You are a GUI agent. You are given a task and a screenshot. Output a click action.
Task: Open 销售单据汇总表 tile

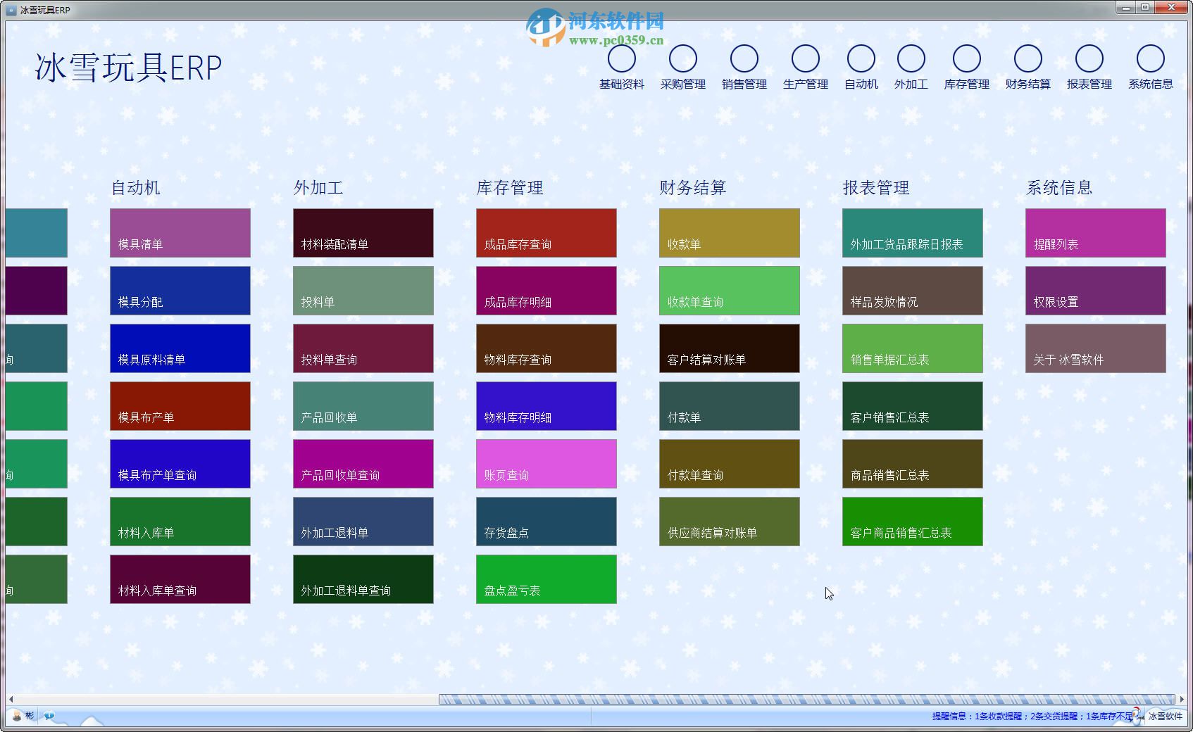click(x=913, y=348)
